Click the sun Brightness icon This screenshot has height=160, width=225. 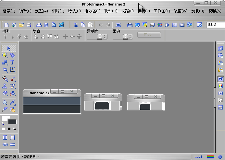click(167, 25)
